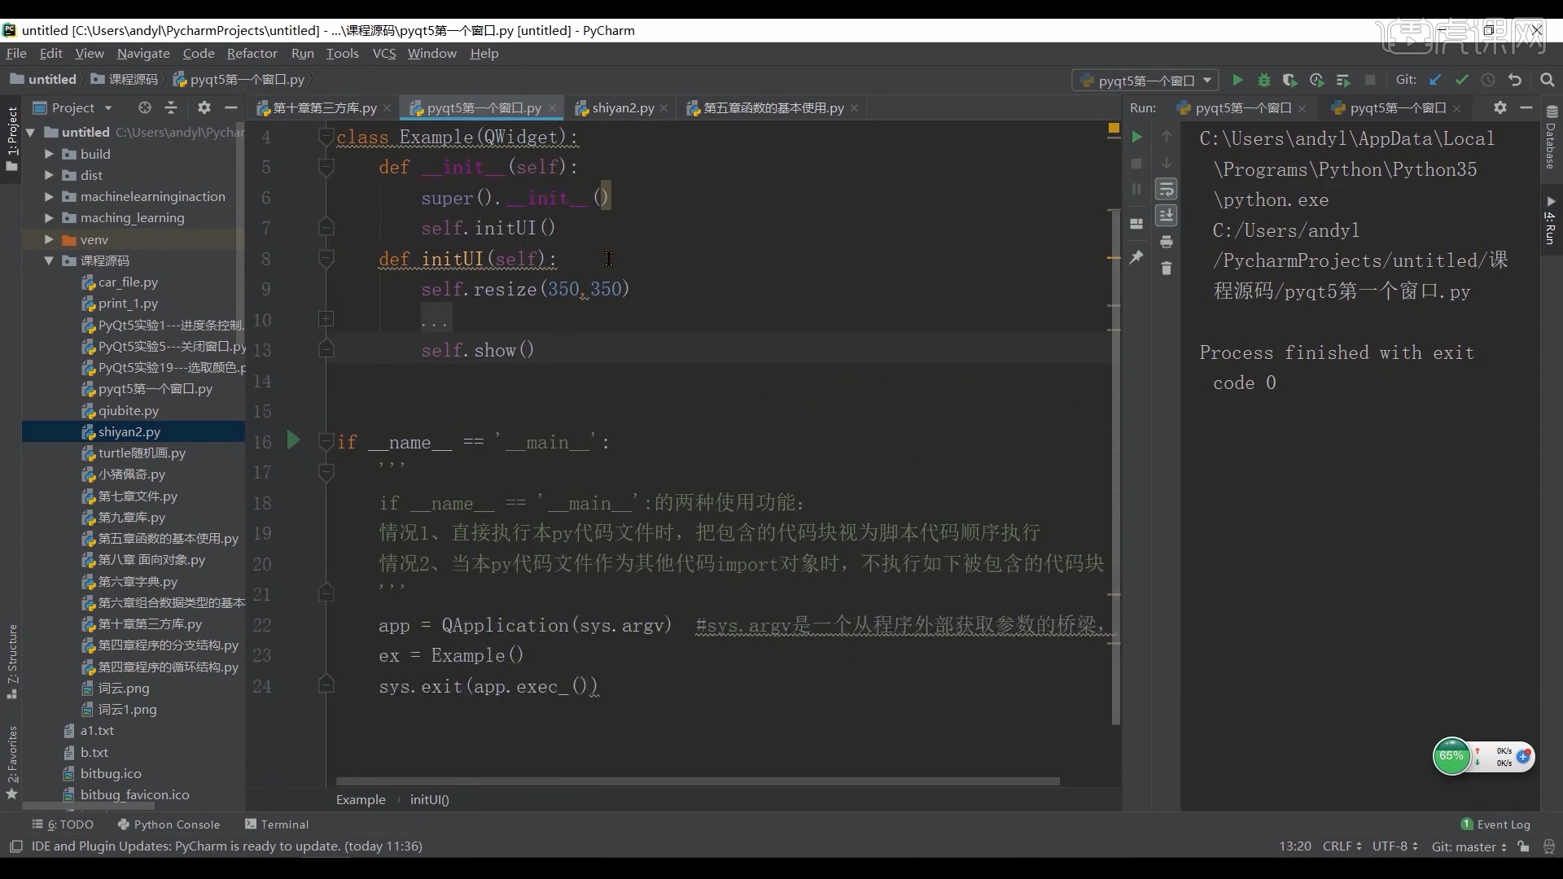Click the editor vertical scrollbar
The height and width of the screenshot is (879, 1563).
(x=1115, y=466)
